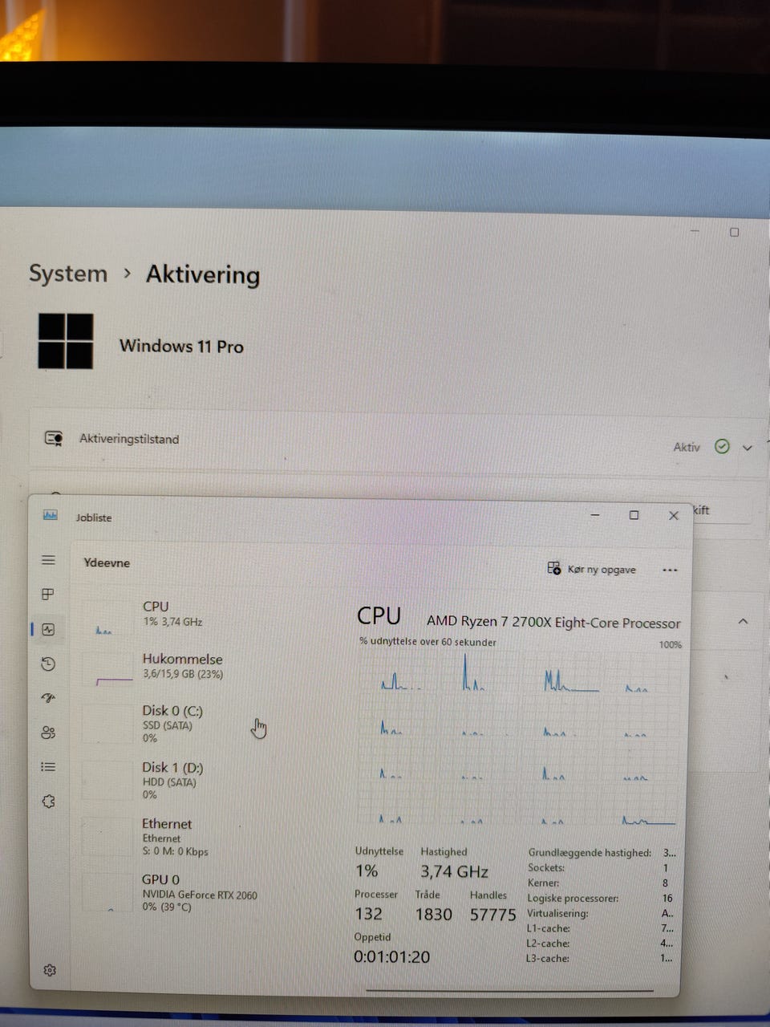Click the Hastighed 3,74 GHz value
The height and width of the screenshot is (1027, 770).
click(454, 871)
